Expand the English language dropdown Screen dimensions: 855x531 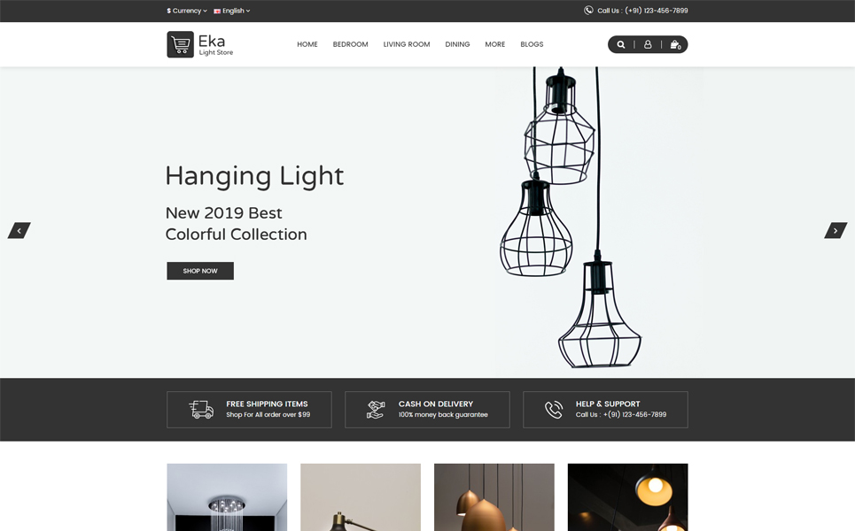click(232, 11)
